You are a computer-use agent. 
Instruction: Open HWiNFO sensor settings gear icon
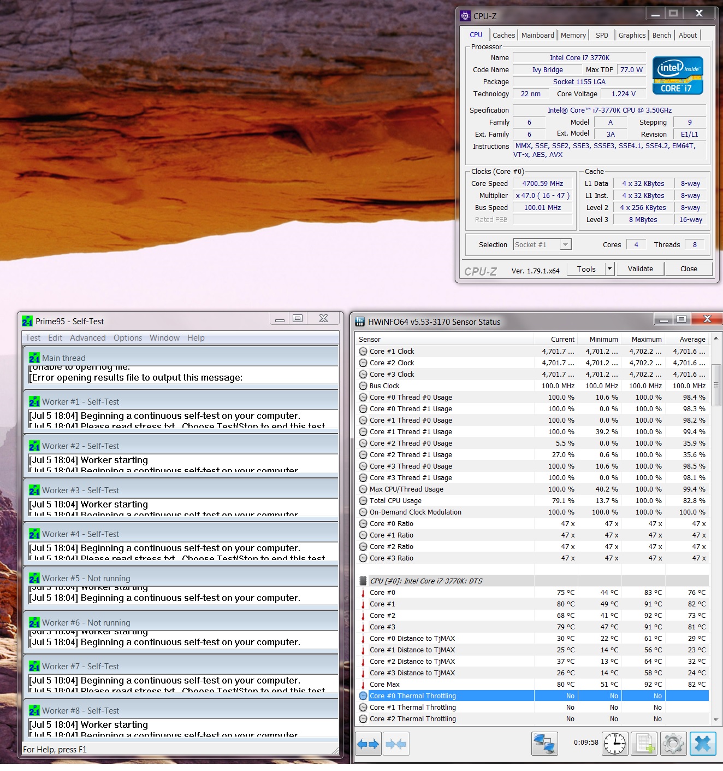pyautogui.click(x=673, y=744)
